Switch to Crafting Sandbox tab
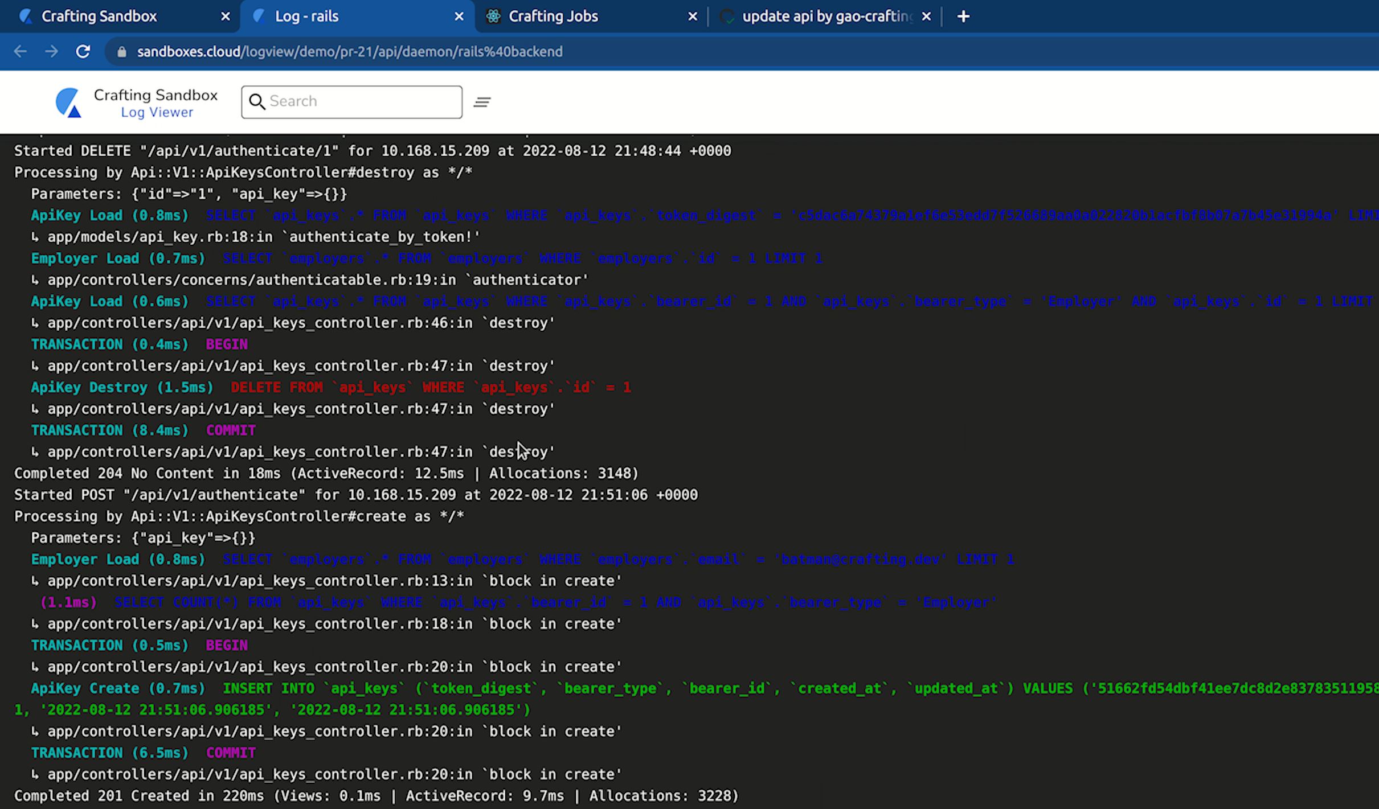 click(x=99, y=17)
